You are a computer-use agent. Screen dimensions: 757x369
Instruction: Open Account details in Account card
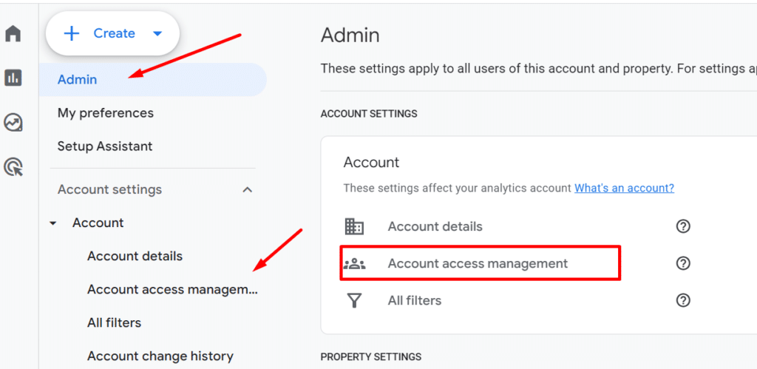(x=435, y=226)
